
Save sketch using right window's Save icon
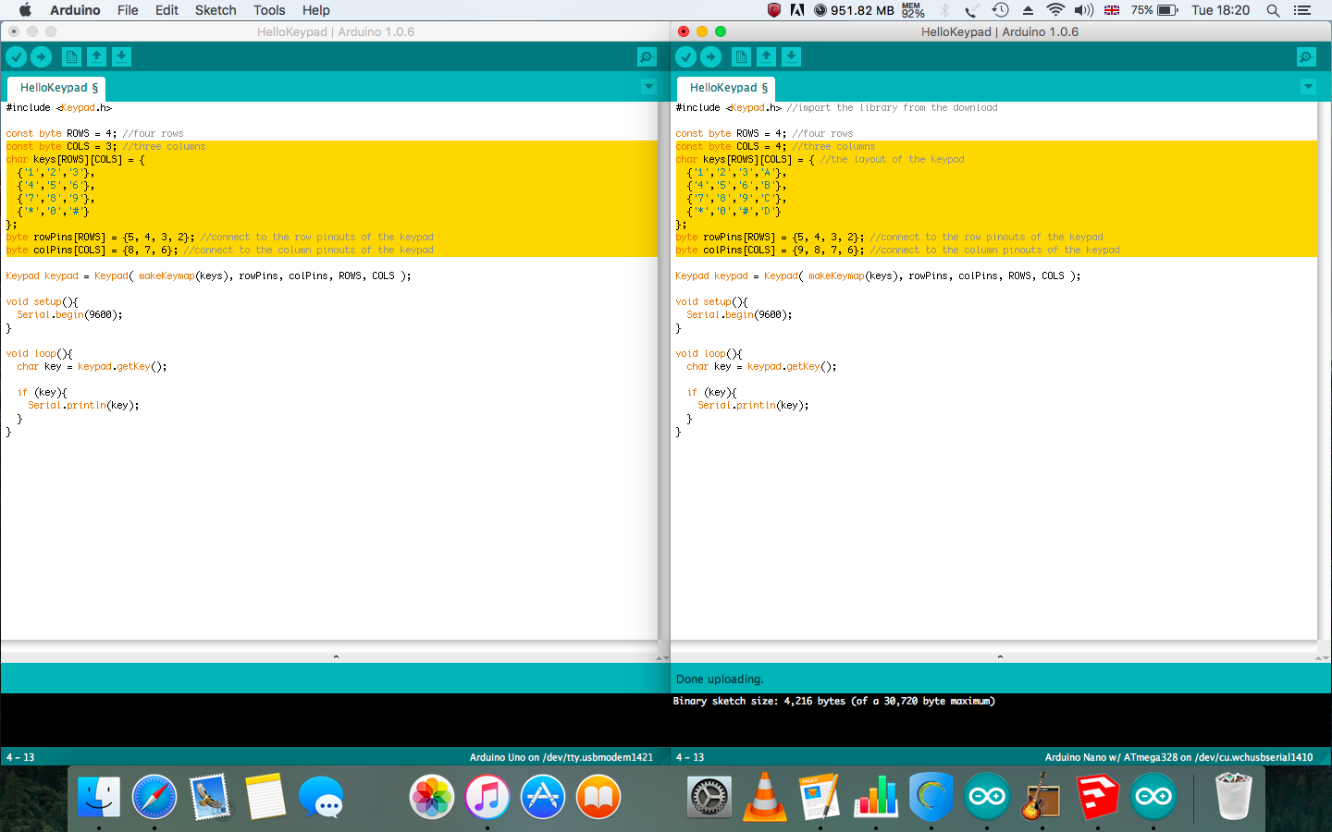pos(791,56)
